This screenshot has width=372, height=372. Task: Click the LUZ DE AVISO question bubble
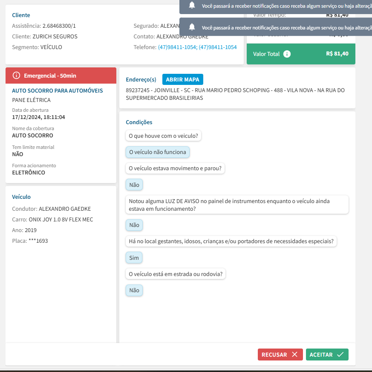pyautogui.click(x=237, y=205)
